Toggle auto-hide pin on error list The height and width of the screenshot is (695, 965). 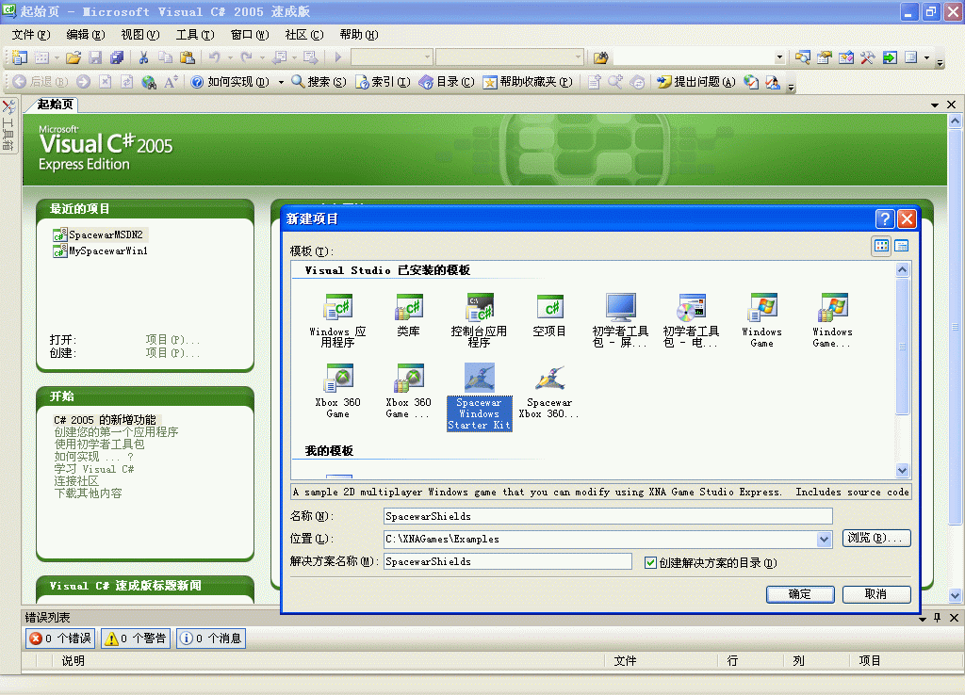coord(938,618)
